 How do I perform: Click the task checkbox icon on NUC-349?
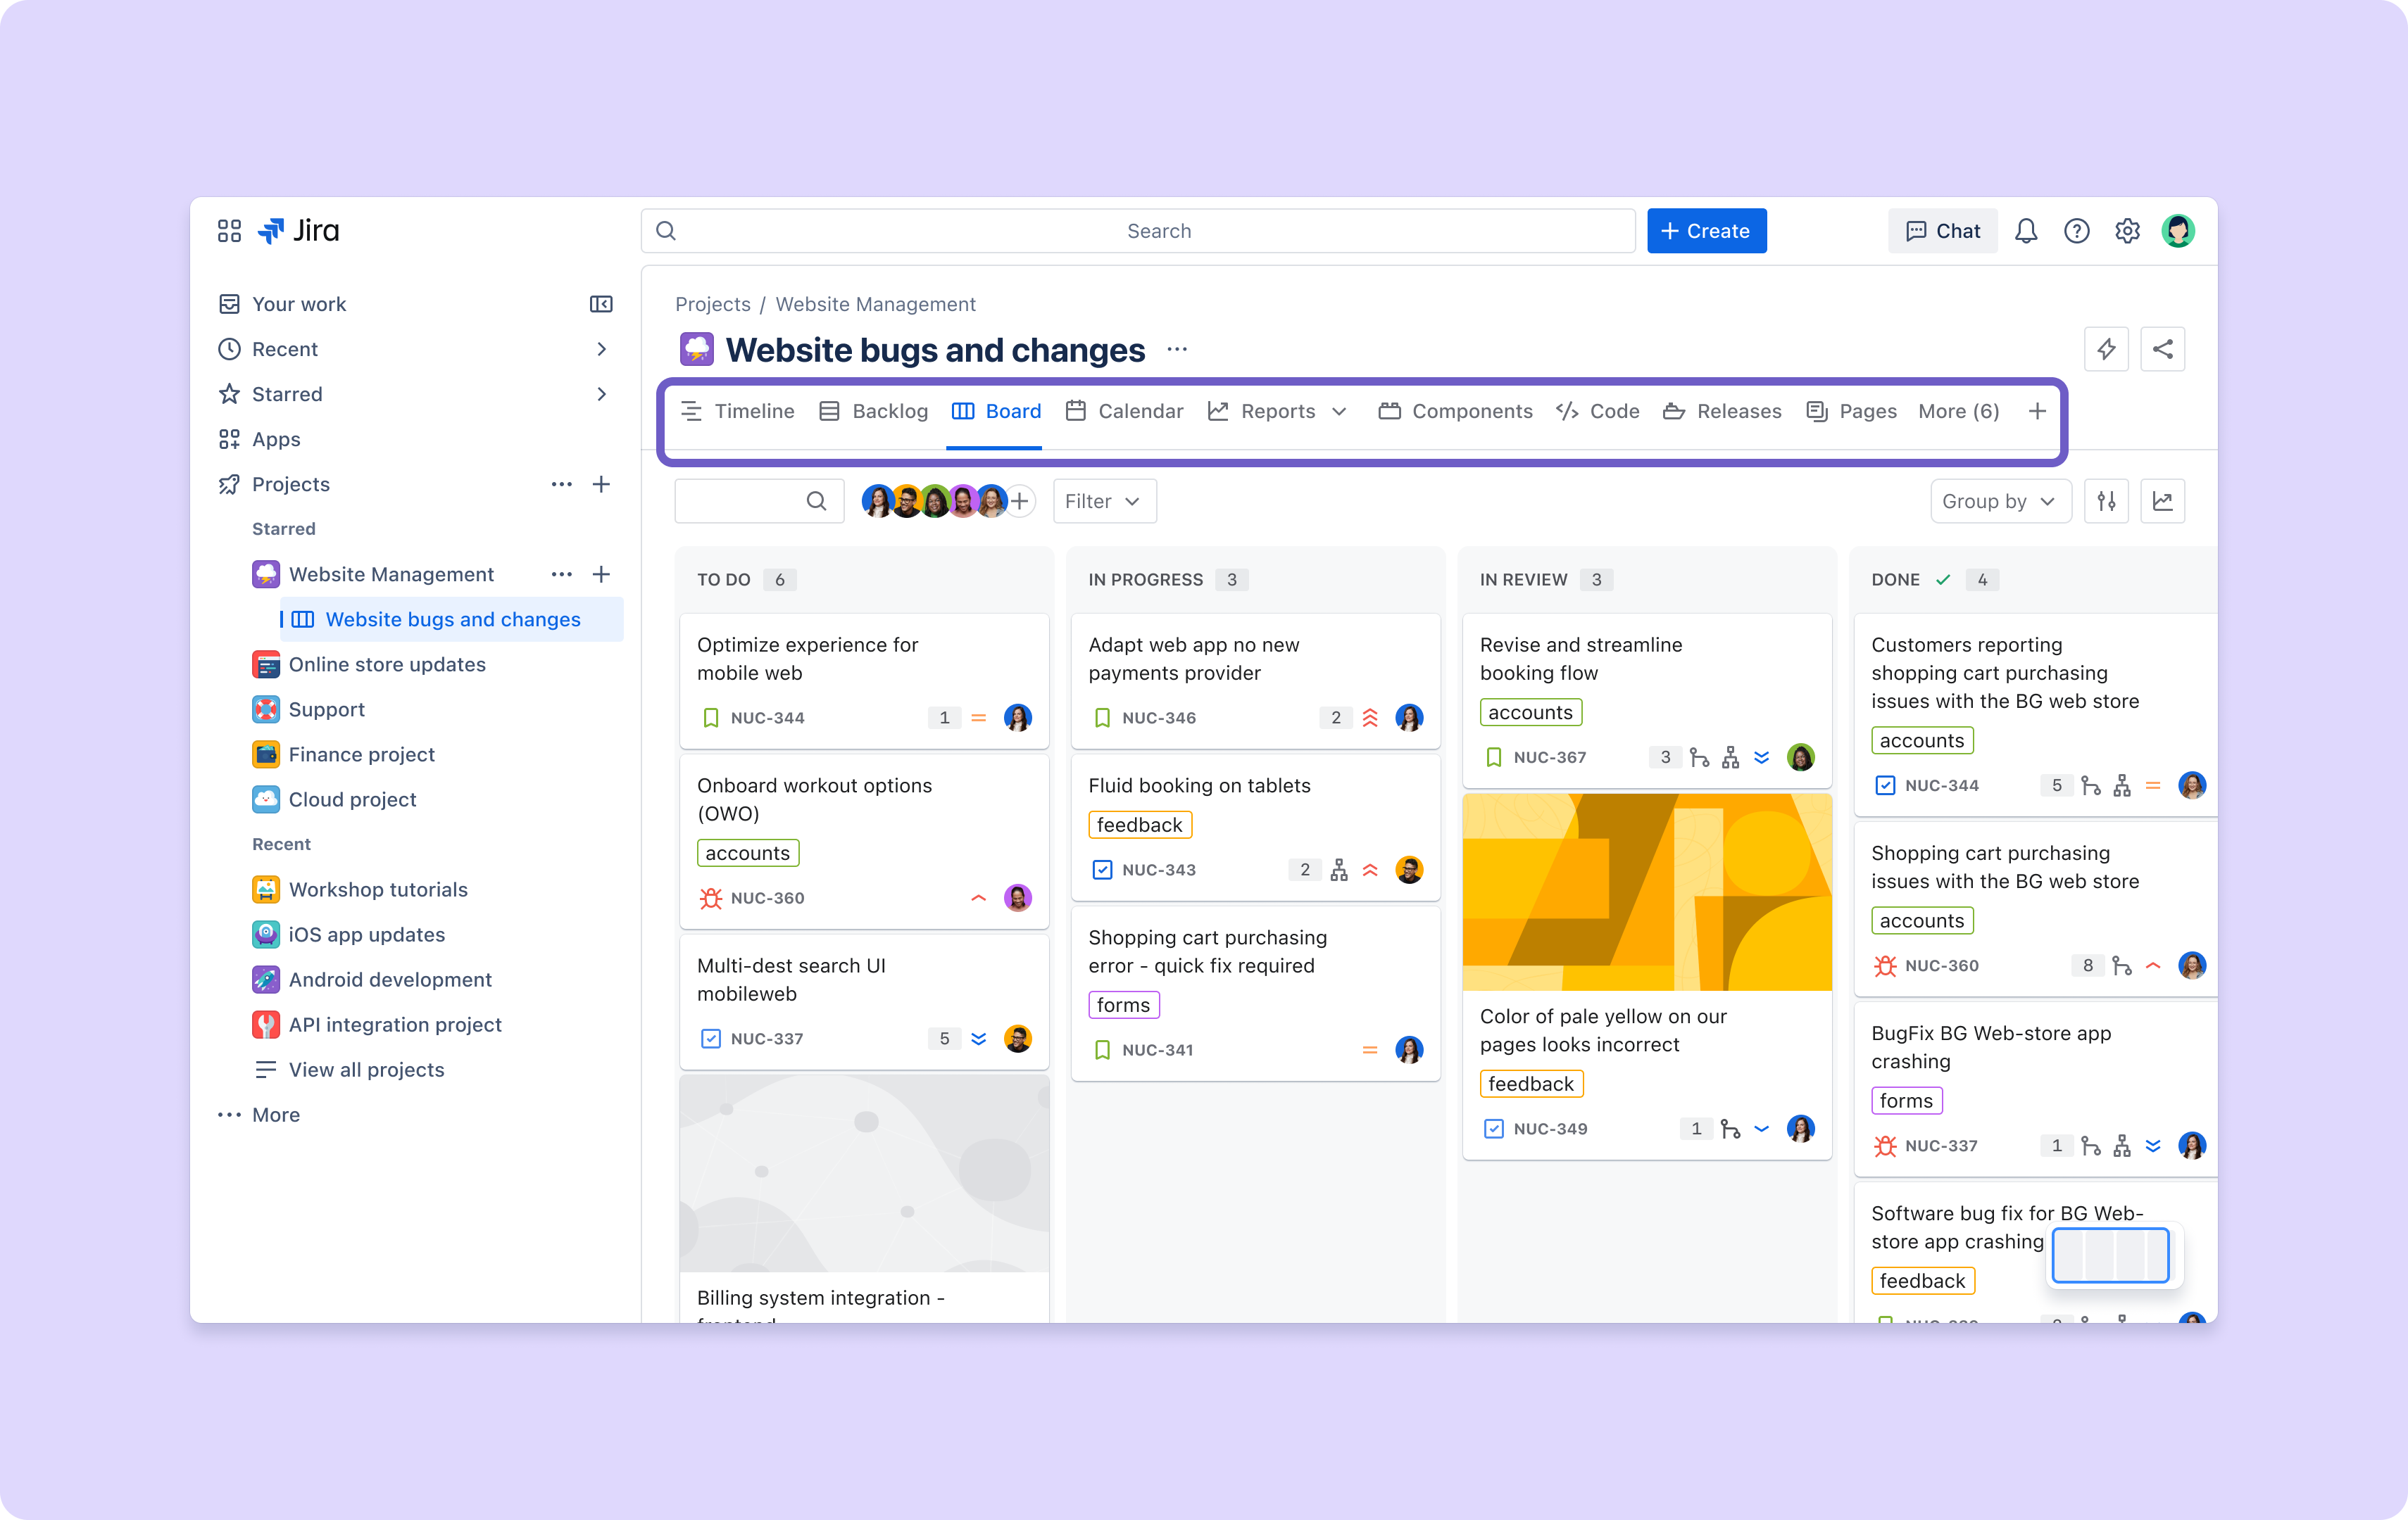tap(1493, 1128)
